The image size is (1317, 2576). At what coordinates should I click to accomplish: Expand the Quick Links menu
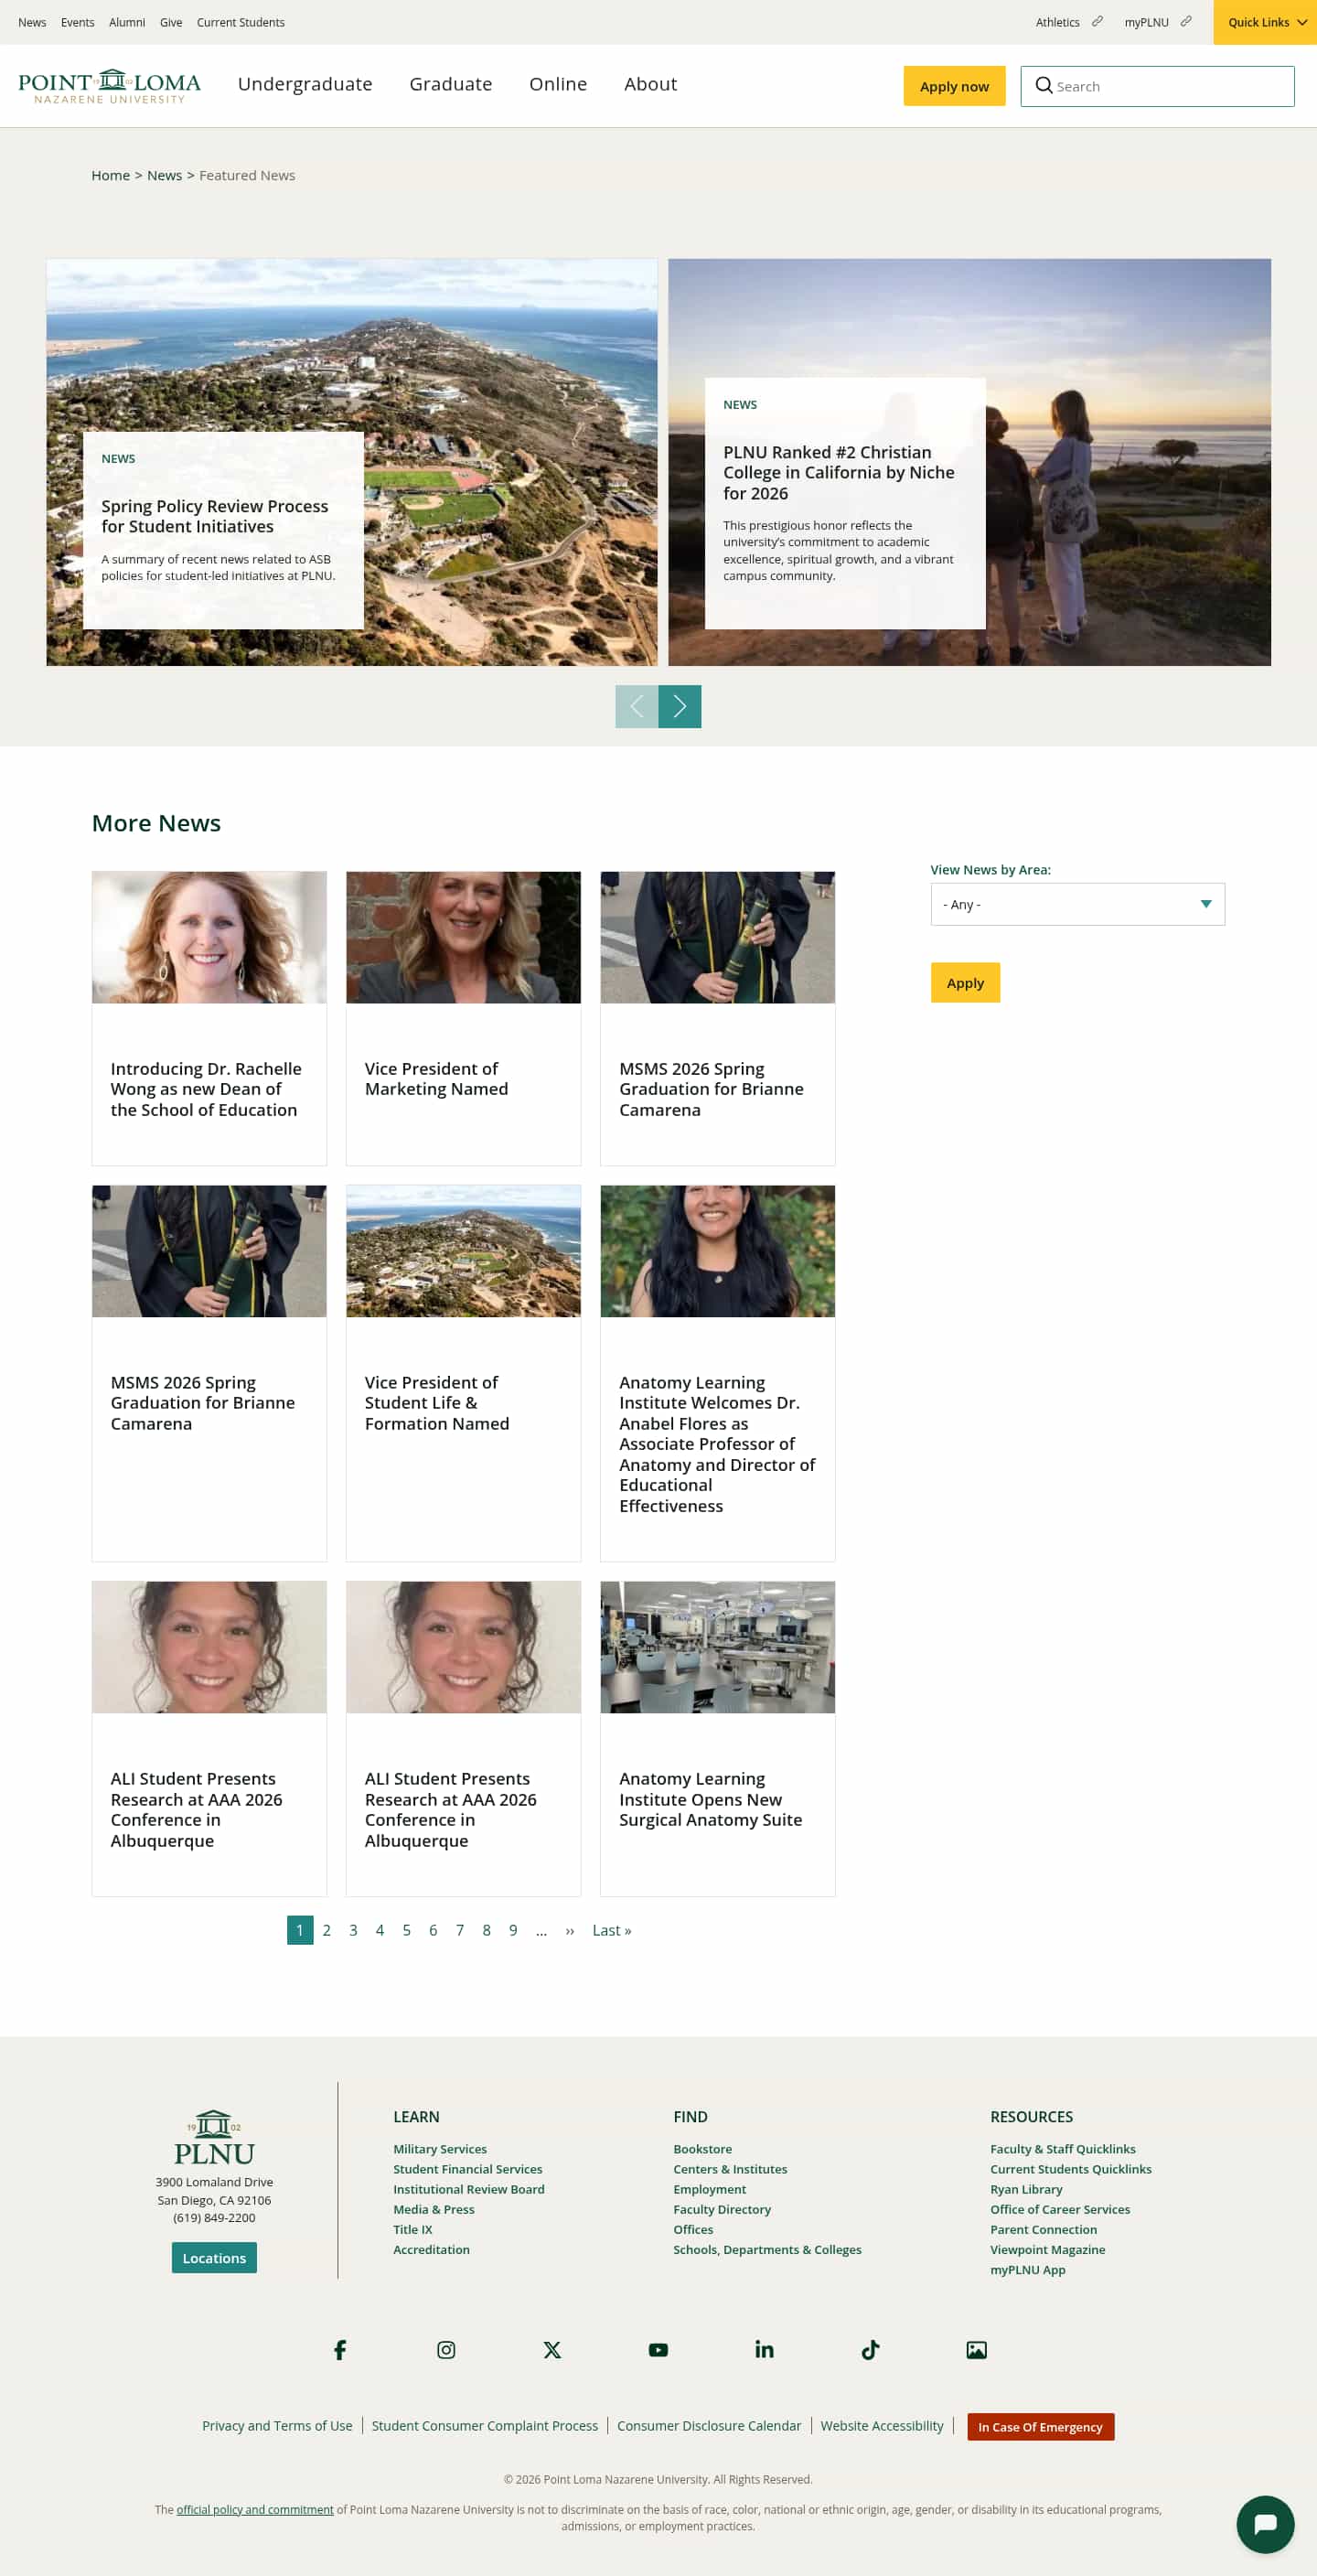click(x=1265, y=22)
